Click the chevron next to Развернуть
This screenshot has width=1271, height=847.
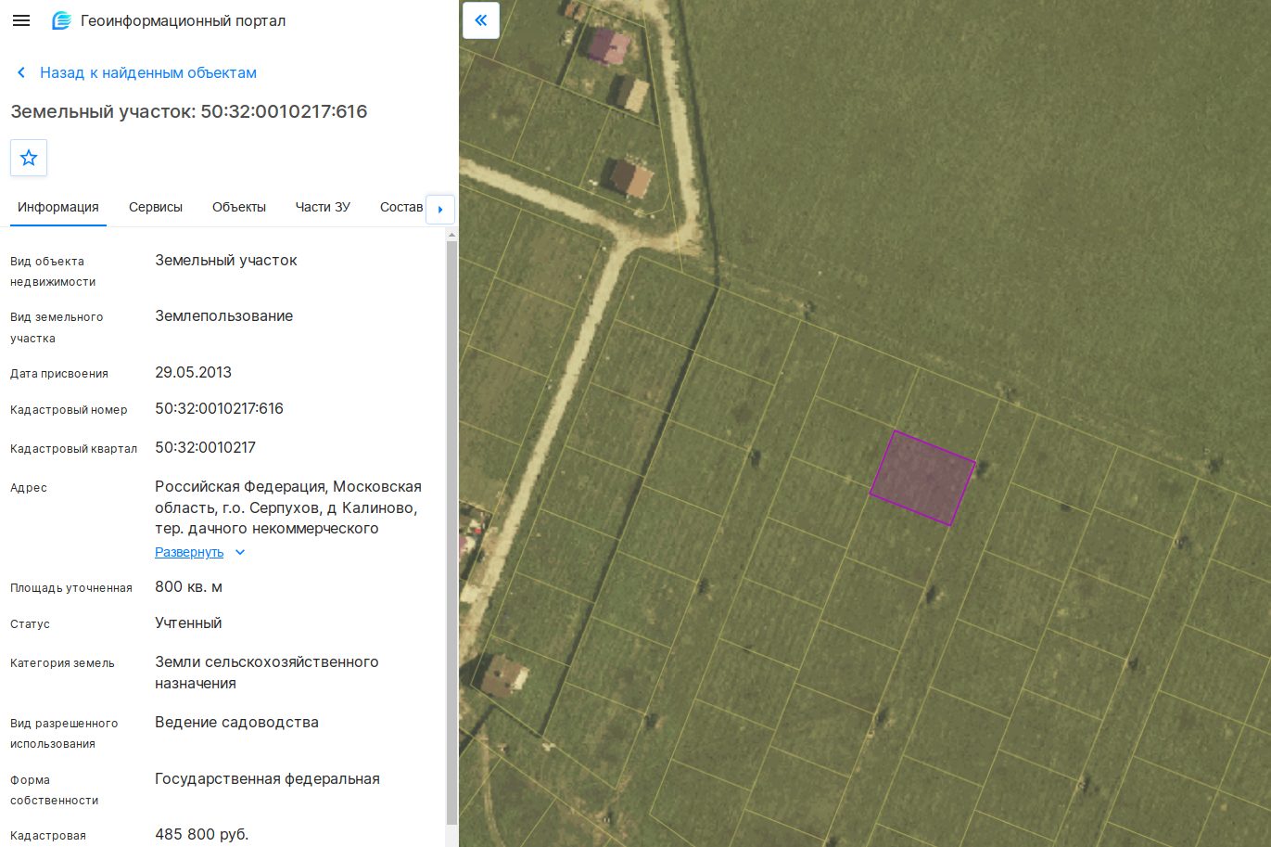(240, 552)
